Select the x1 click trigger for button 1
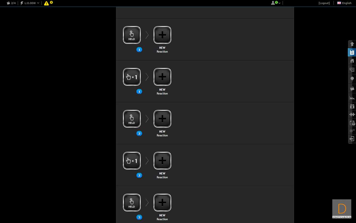The height and width of the screenshot is (223, 356). [x=132, y=77]
